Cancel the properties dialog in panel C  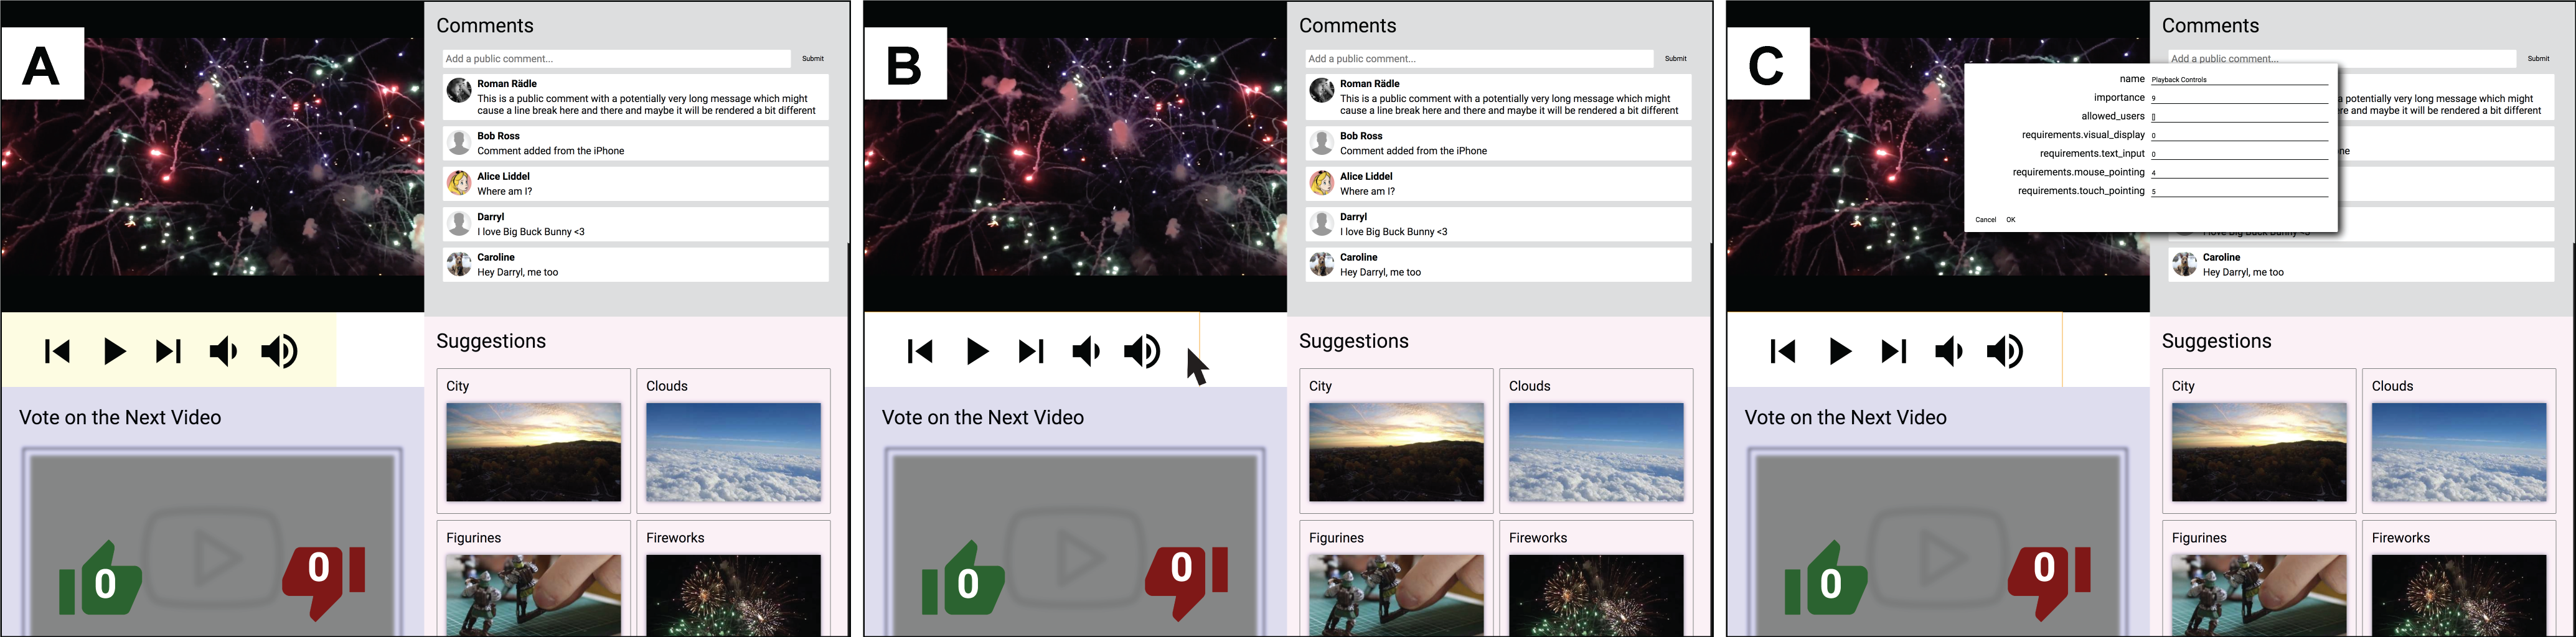[x=1986, y=220]
